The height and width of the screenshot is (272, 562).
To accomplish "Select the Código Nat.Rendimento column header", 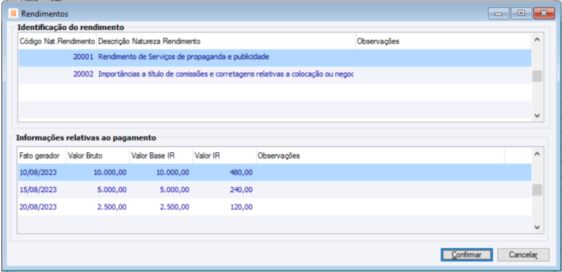I will click(58, 41).
